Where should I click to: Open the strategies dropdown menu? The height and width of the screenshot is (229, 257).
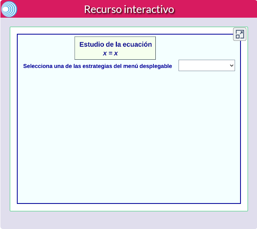click(x=207, y=66)
